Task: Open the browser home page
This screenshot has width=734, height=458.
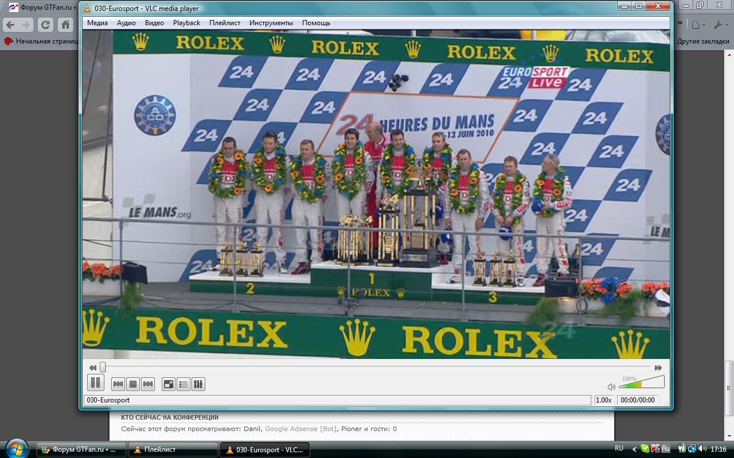Action: (x=66, y=25)
